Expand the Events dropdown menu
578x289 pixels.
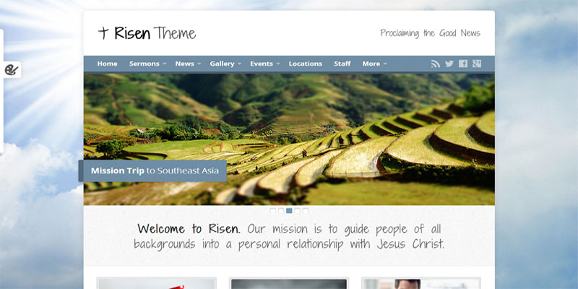coord(264,64)
